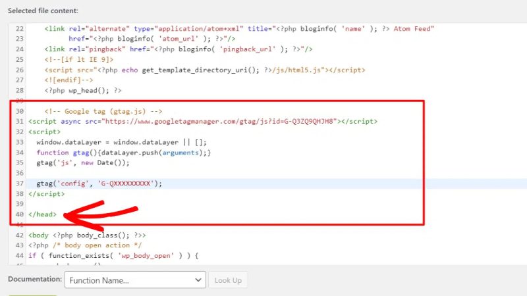Click the html5.js script tag line
The image size is (527, 296).
(x=205, y=70)
